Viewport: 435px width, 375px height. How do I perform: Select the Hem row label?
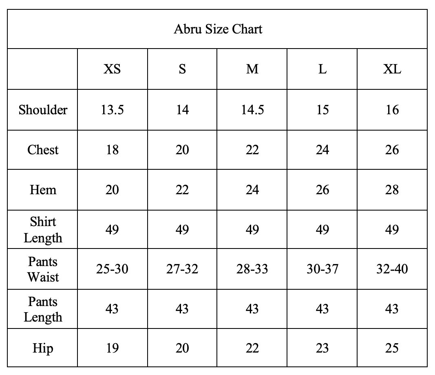point(43,190)
